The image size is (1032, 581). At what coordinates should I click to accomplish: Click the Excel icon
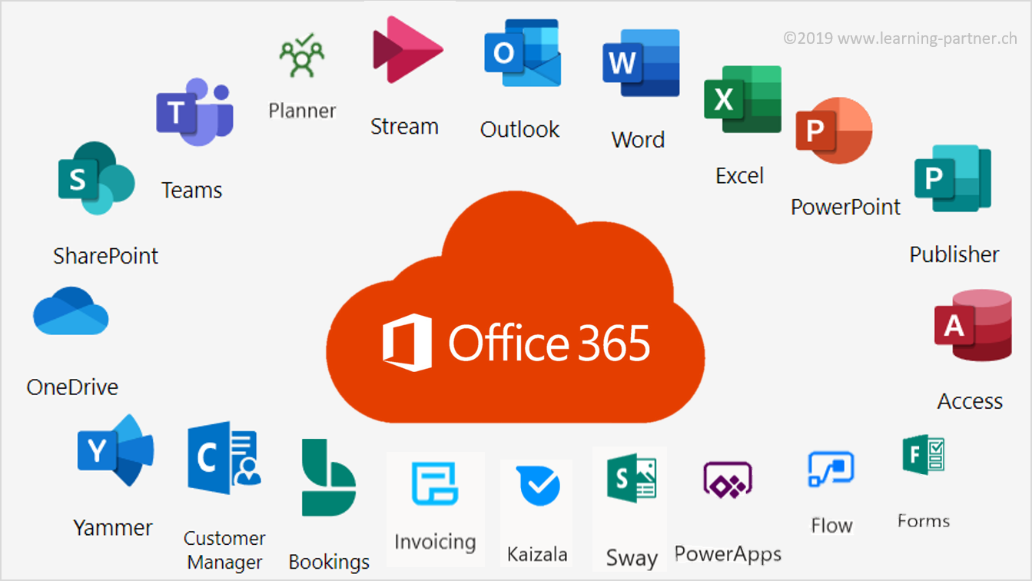pyautogui.click(x=742, y=99)
